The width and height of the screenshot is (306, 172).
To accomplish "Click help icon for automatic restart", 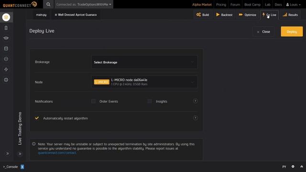I will [195, 118].
